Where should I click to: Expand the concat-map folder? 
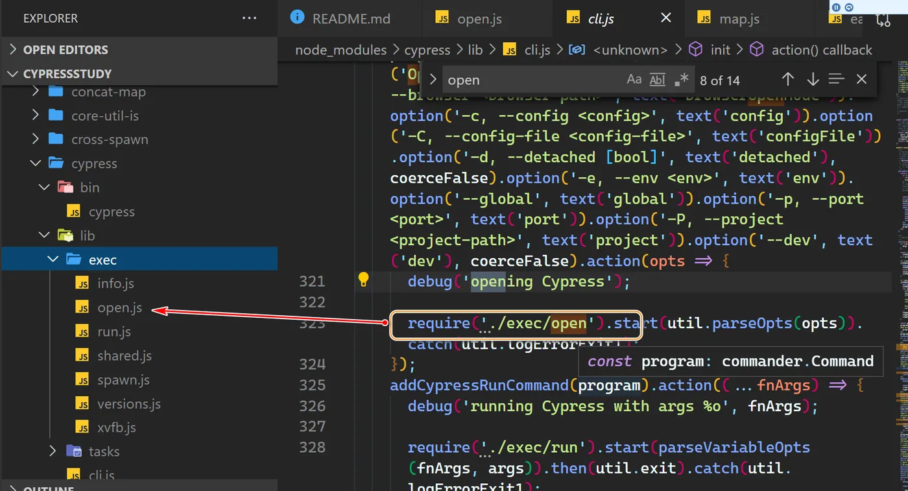[36, 91]
